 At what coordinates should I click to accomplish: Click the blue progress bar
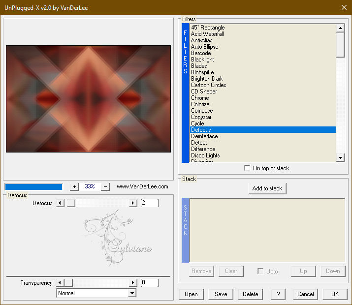pos(33,187)
